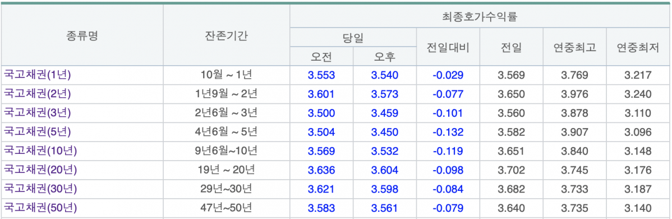The height and width of the screenshot is (219, 672).
Task: Open the 국고채권(30년) link
Action: tap(40, 189)
